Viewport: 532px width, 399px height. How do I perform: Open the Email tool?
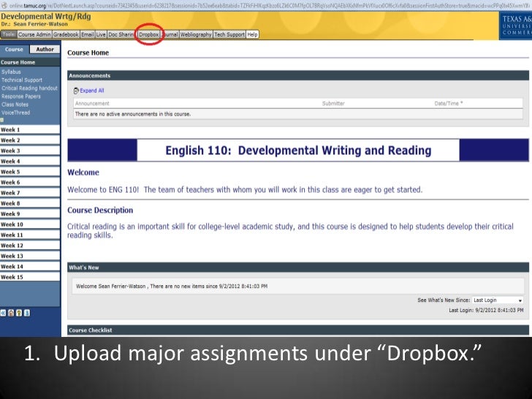(87, 34)
